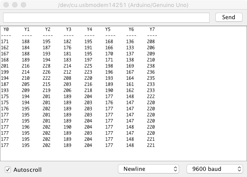Click the value 133 in the Y6 column
The width and height of the screenshot is (247, 177).
pos(130,48)
